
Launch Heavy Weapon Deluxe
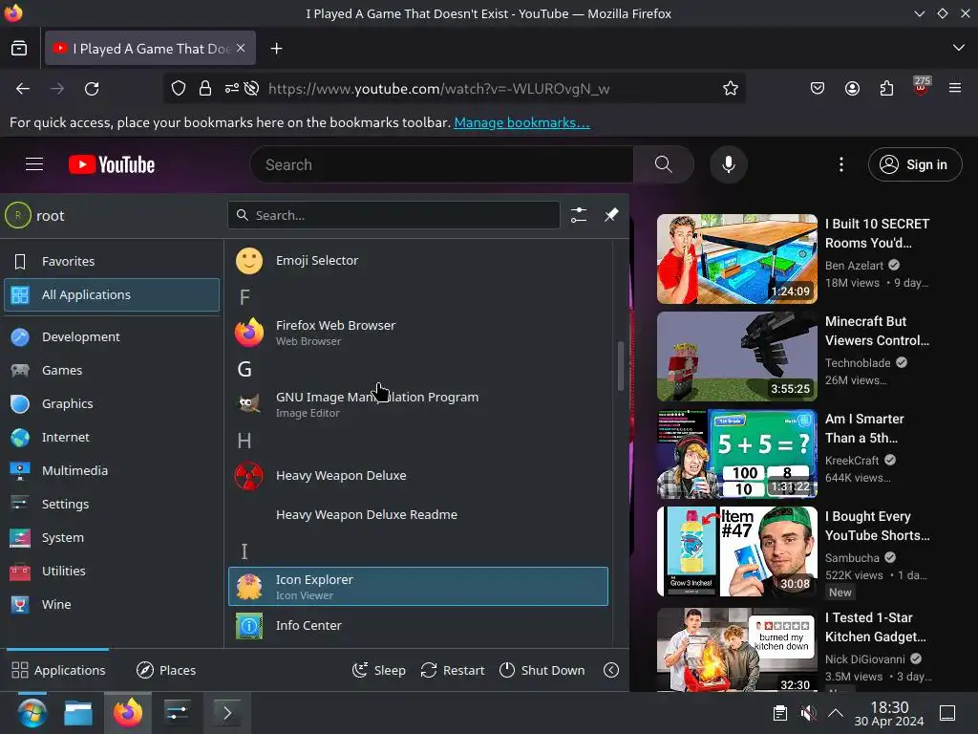418,476
